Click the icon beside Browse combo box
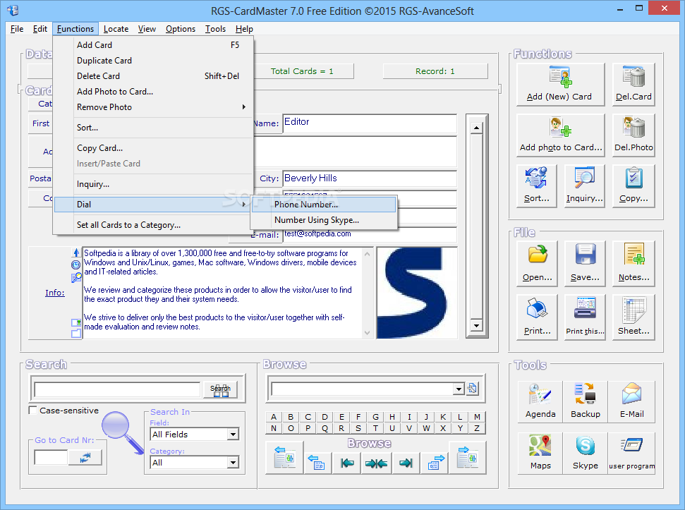This screenshot has height=510, width=685. [472, 388]
